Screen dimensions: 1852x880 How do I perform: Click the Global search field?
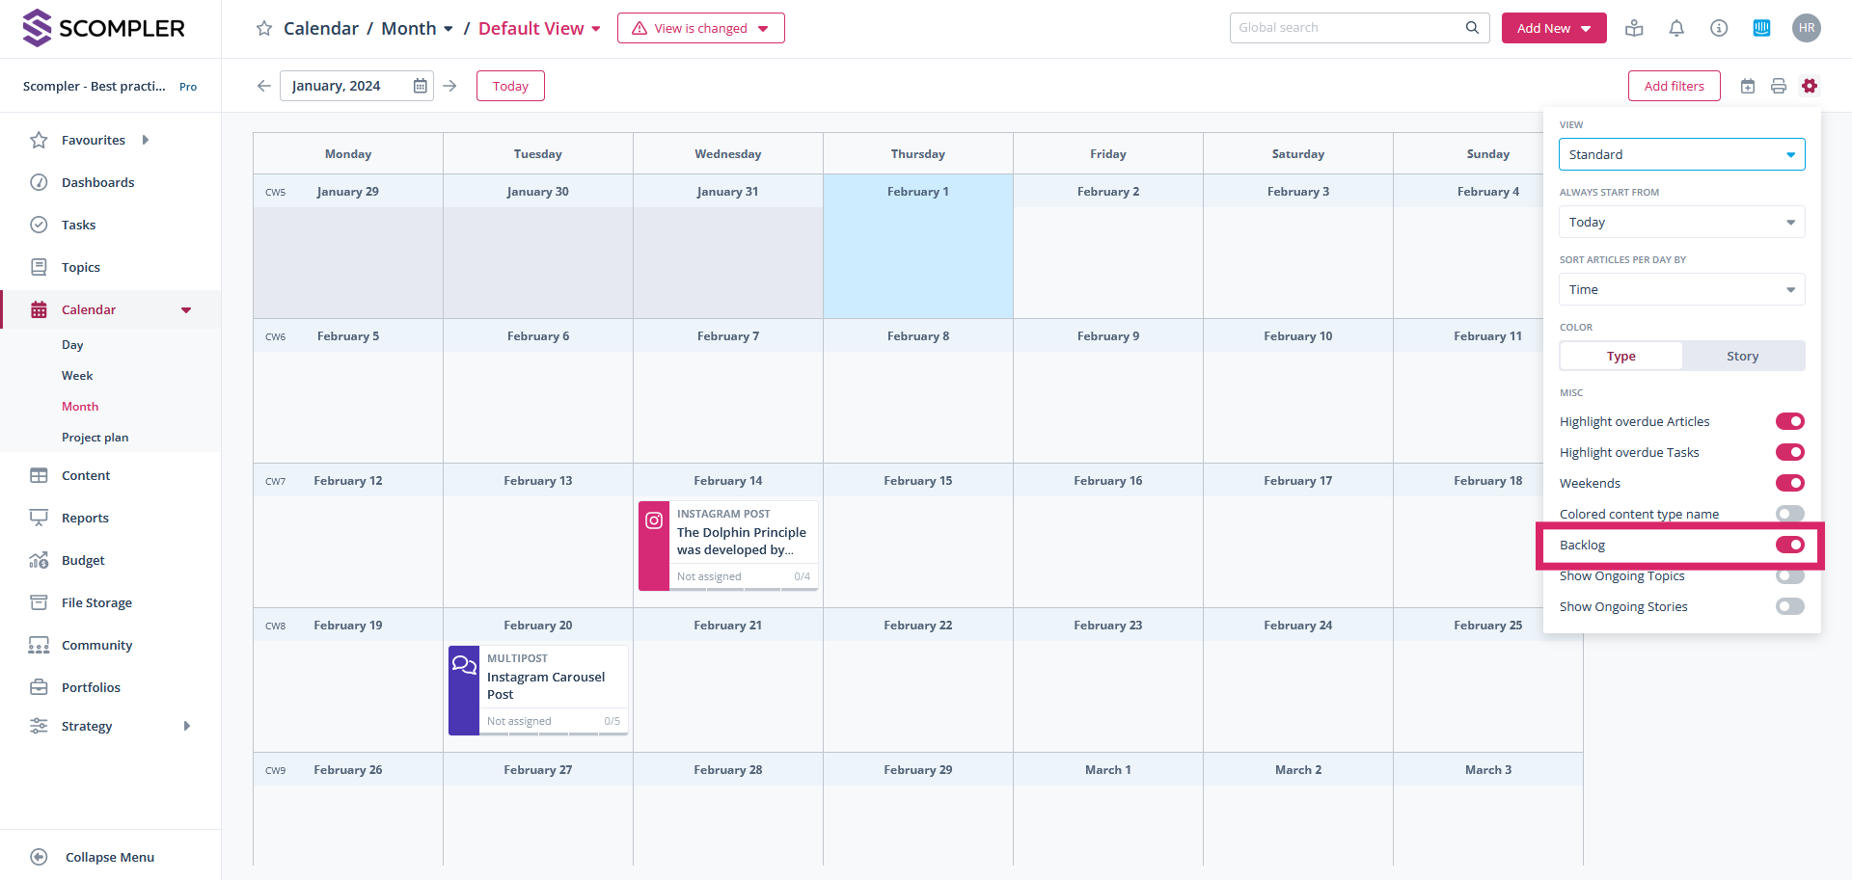tap(1348, 28)
